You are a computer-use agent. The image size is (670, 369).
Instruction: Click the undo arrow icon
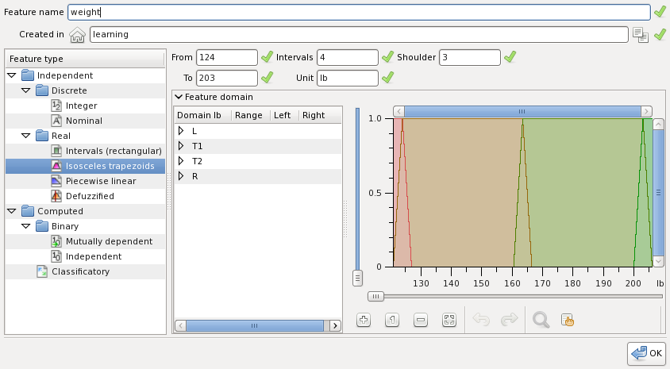pyautogui.click(x=481, y=319)
